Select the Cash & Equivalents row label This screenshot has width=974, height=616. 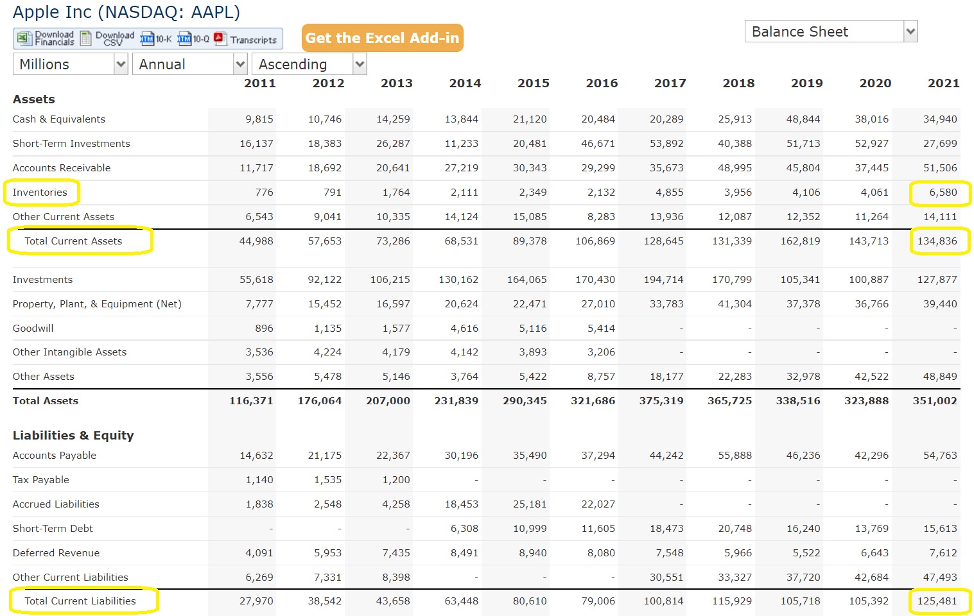(58, 119)
